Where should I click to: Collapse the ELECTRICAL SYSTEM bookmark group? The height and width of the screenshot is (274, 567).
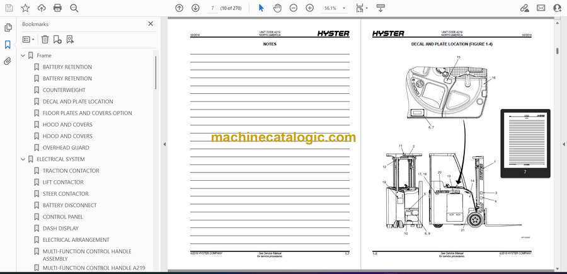[x=23, y=159]
